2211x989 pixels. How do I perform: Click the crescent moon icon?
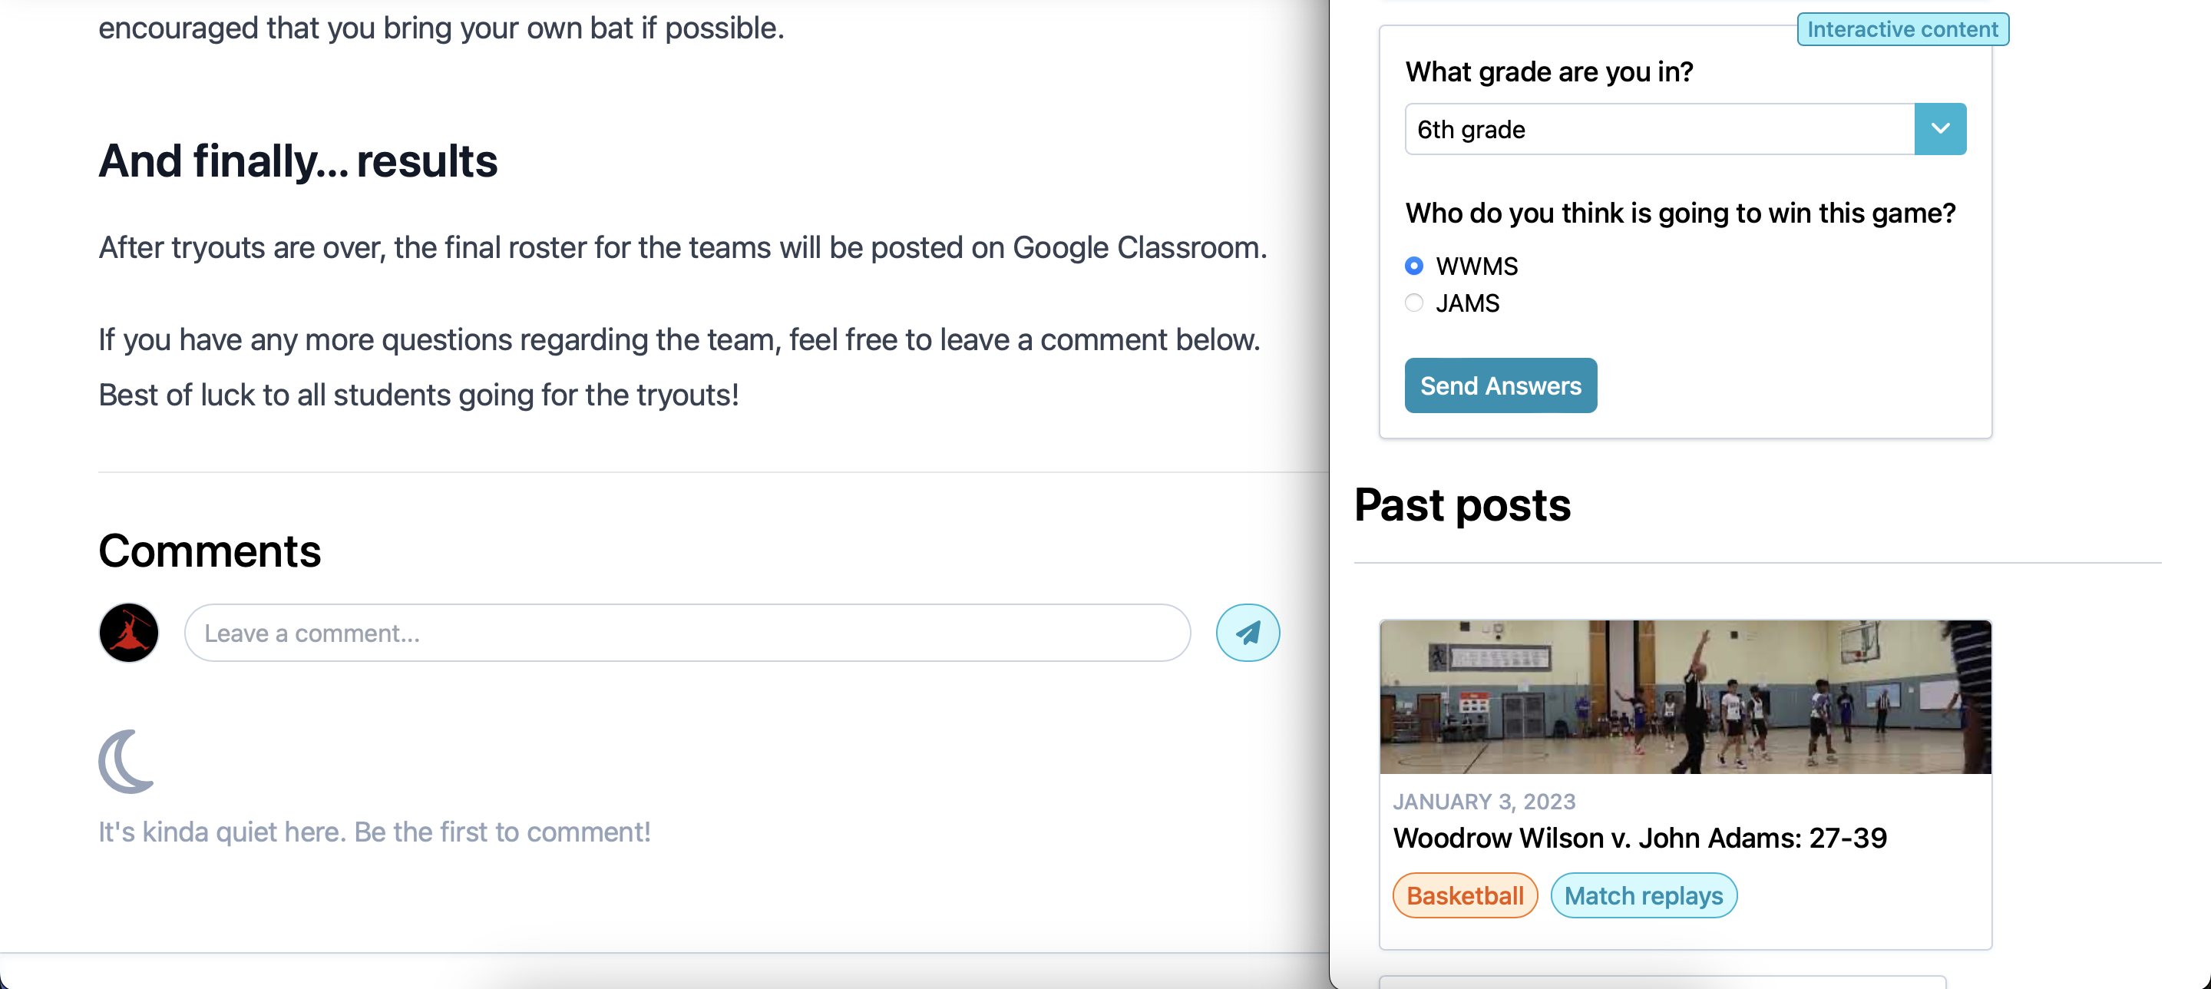126,762
